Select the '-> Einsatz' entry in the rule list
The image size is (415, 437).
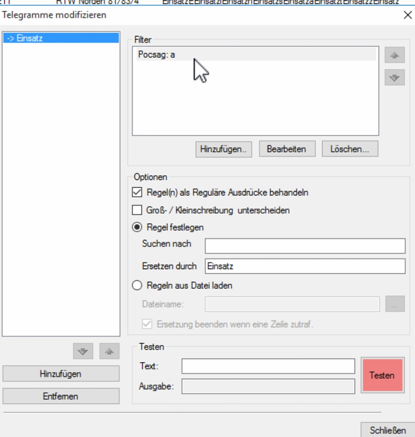coord(60,38)
